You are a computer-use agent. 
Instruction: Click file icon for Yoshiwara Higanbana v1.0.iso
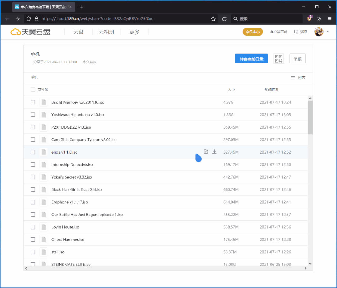pos(44,114)
